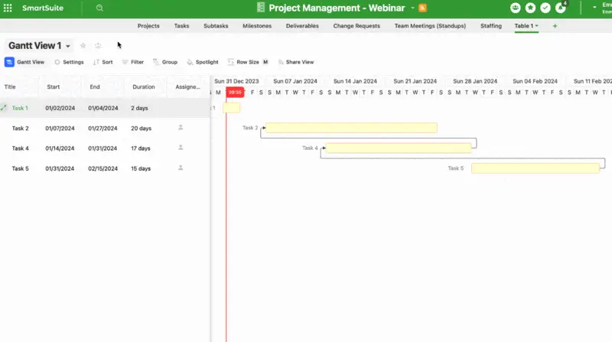This screenshot has height=342, width=612.
Task: Click Task 4 duration 17 days
Action: tap(141, 148)
